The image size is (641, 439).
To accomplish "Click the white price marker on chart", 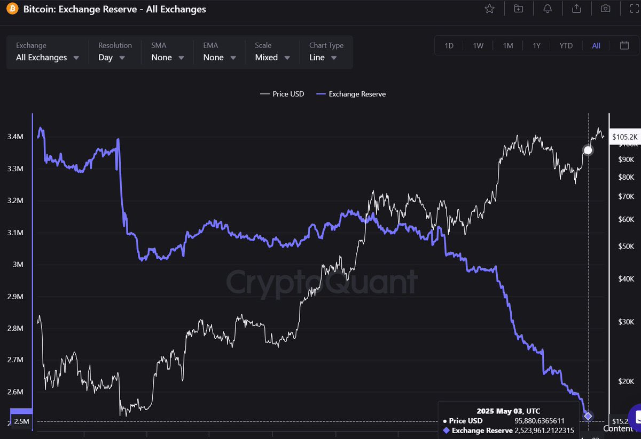I will tap(588, 150).
